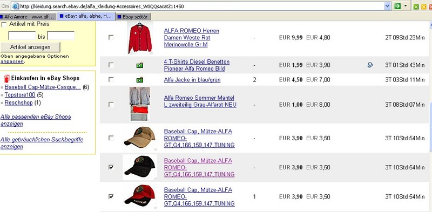Viewport: 432px width, 212px height.
Task: Click the PayPal icon in T-Shirts row
Action: (370, 65)
